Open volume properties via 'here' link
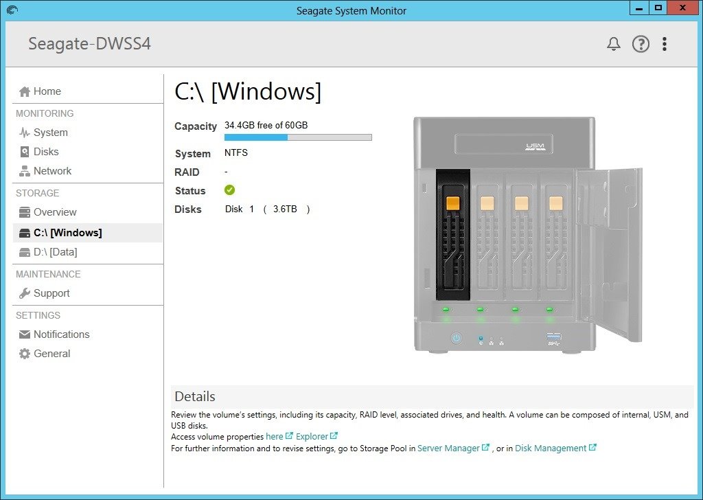 [x=275, y=436]
